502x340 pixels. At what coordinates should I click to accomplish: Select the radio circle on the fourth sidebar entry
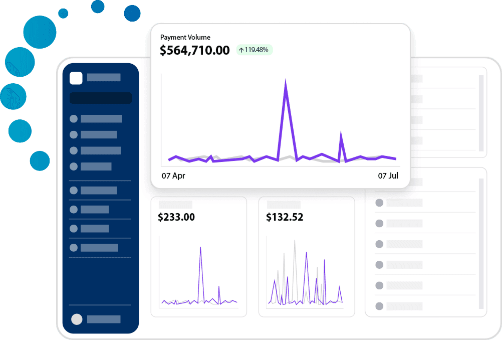coord(74,166)
